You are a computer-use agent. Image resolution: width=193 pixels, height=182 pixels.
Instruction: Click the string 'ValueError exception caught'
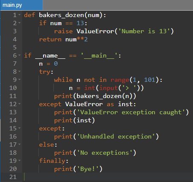(x=131, y=112)
